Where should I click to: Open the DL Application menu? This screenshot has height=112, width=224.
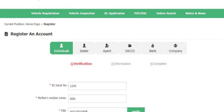point(114,13)
